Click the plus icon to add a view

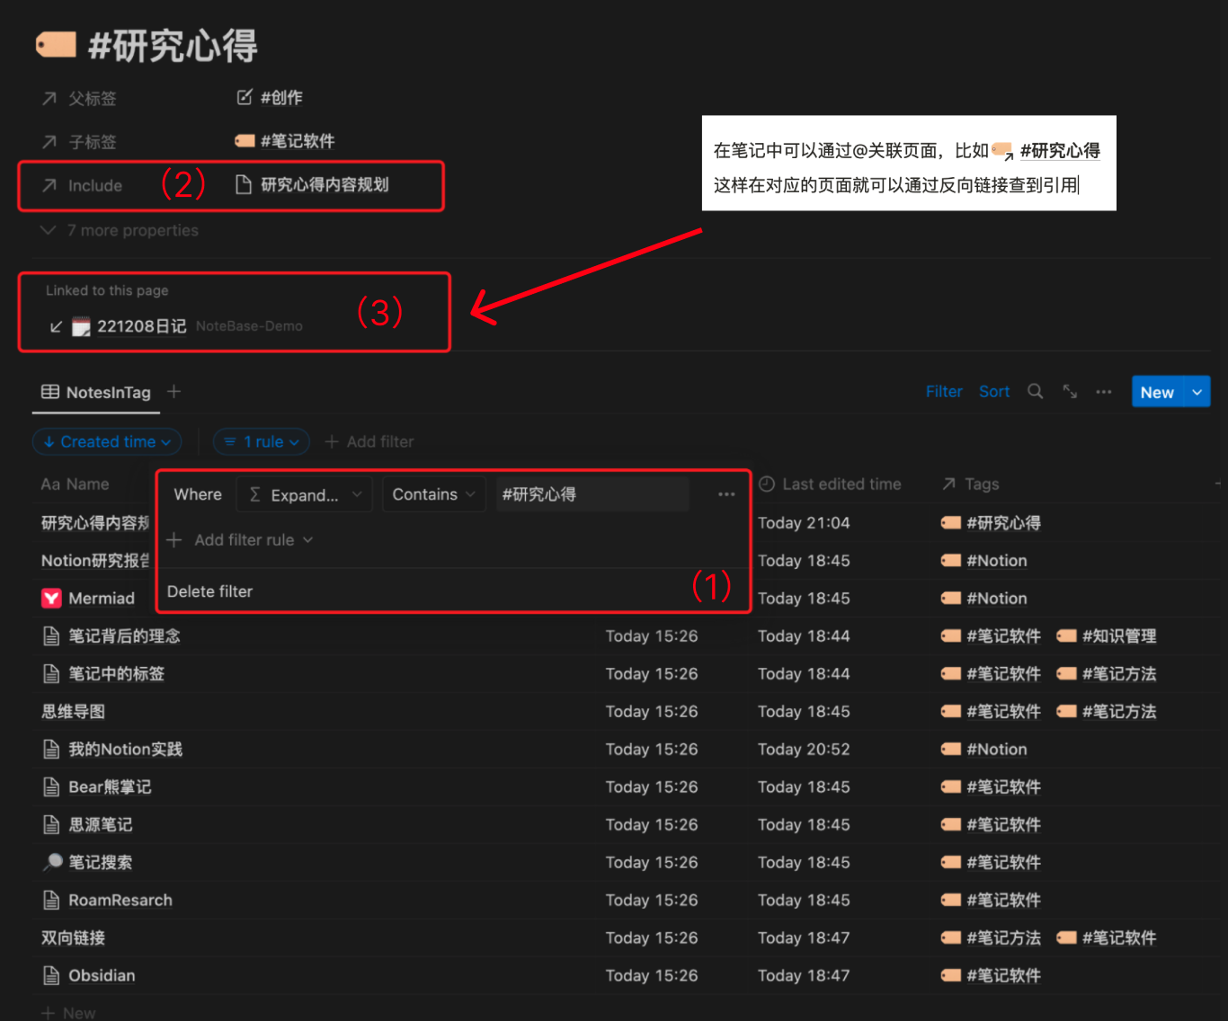coord(174,392)
